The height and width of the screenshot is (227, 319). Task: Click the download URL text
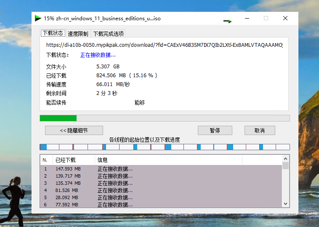pos(164,45)
